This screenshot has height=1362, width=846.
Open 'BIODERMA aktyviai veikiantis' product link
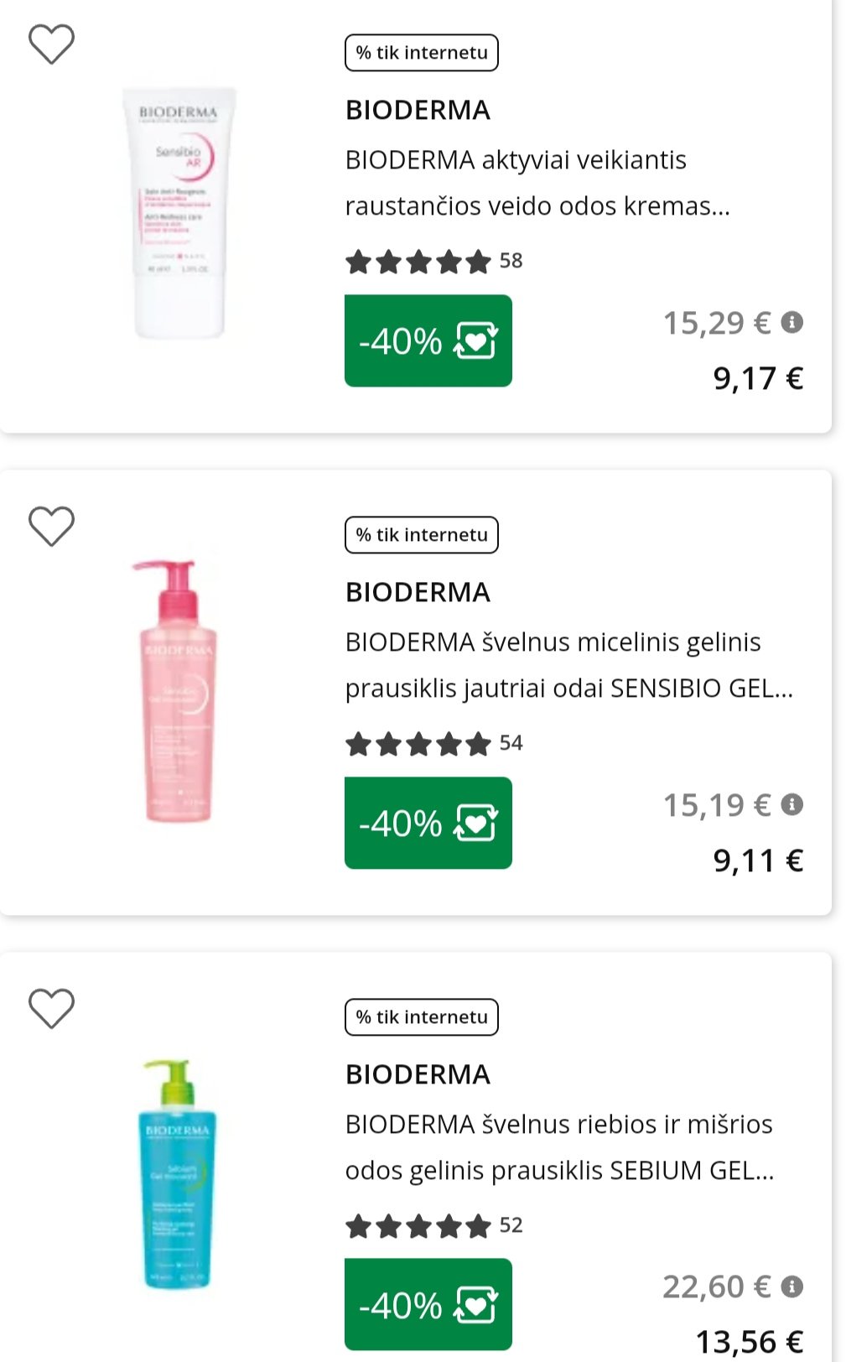[x=537, y=183]
